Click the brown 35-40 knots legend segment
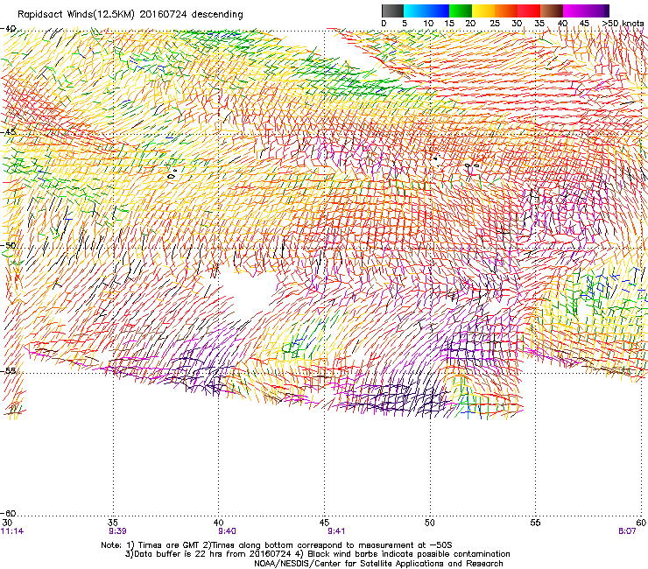 pyautogui.click(x=552, y=11)
